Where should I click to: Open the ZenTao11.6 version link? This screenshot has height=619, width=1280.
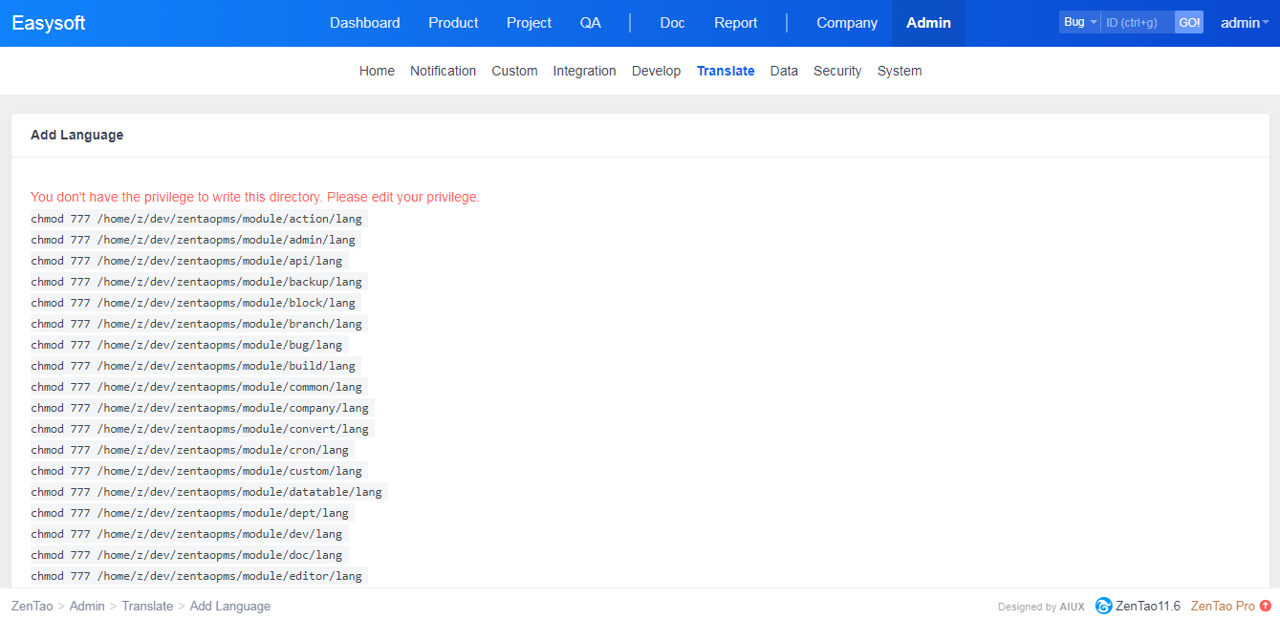click(1147, 606)
